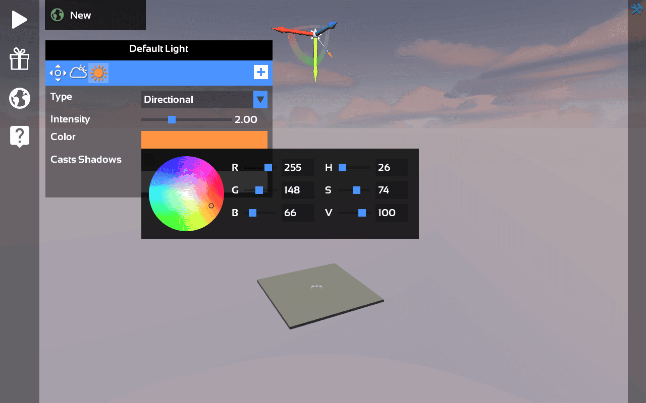Select the sun light component tab

click(98, 73)
